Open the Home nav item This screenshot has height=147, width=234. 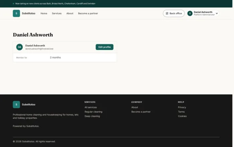pos(44,13)
